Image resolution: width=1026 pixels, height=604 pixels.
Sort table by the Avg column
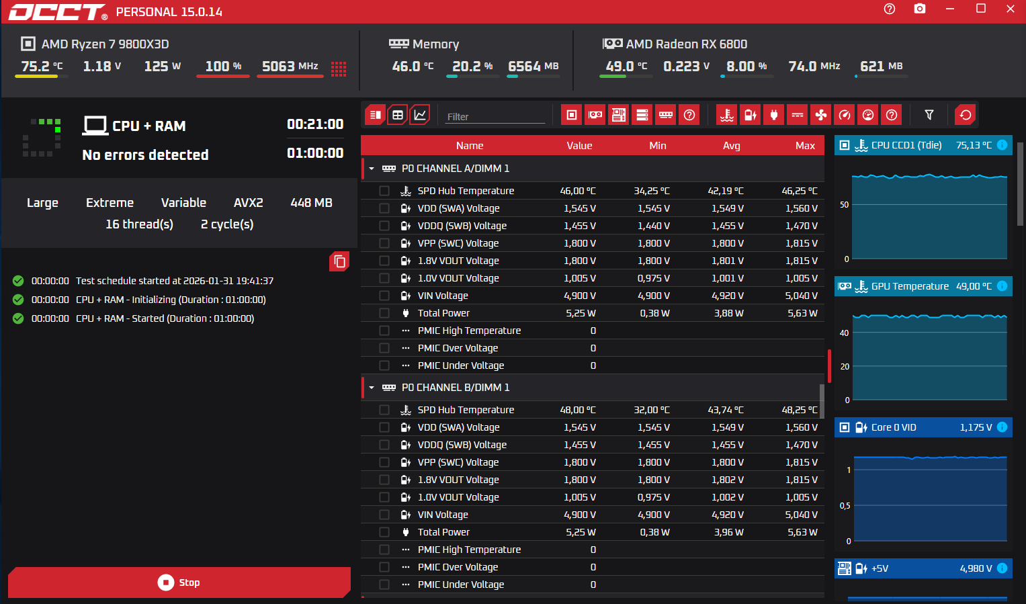[732, 146]
